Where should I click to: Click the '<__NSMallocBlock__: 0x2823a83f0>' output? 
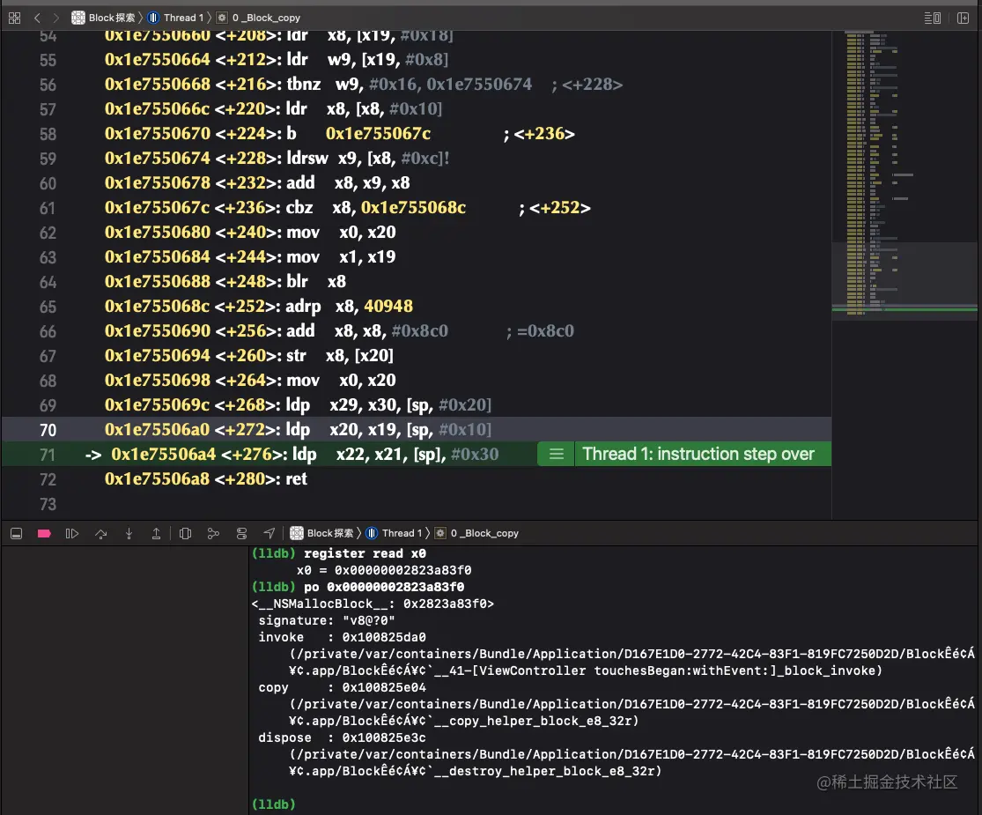click(373, 604)
